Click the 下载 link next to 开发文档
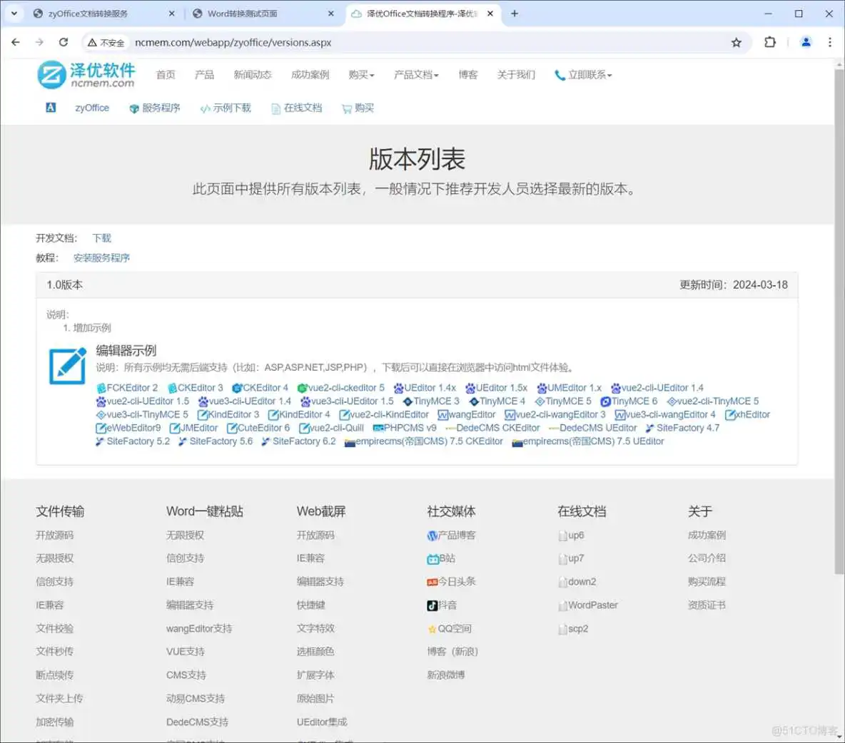This screenshot has height=743, width=845. (101, 237)
